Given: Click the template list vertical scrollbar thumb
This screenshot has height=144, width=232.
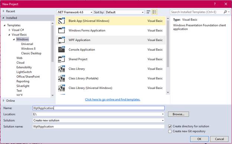Looking at the screenshot, I should point(168,43).
